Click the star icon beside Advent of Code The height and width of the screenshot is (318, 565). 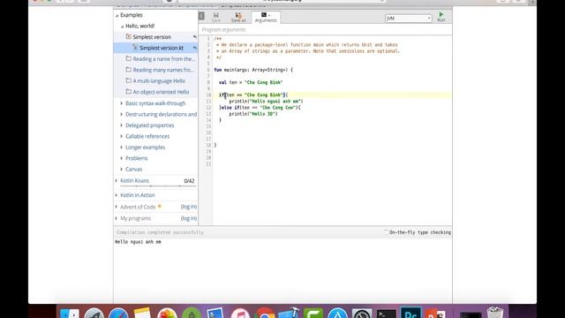pos(160,207)
